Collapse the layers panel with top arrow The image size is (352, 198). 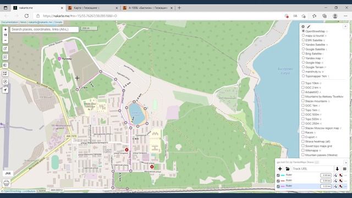345,26
